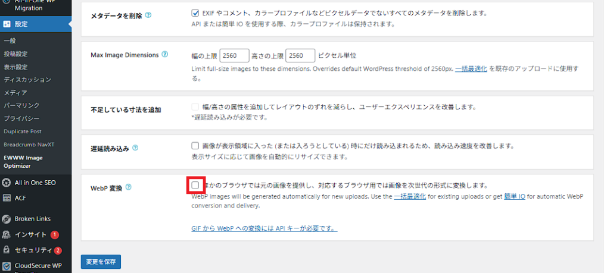This screenshot has width=610, height=273.
Task: Enable the WebP 変換 checkbox
Action: click(195, 186)
